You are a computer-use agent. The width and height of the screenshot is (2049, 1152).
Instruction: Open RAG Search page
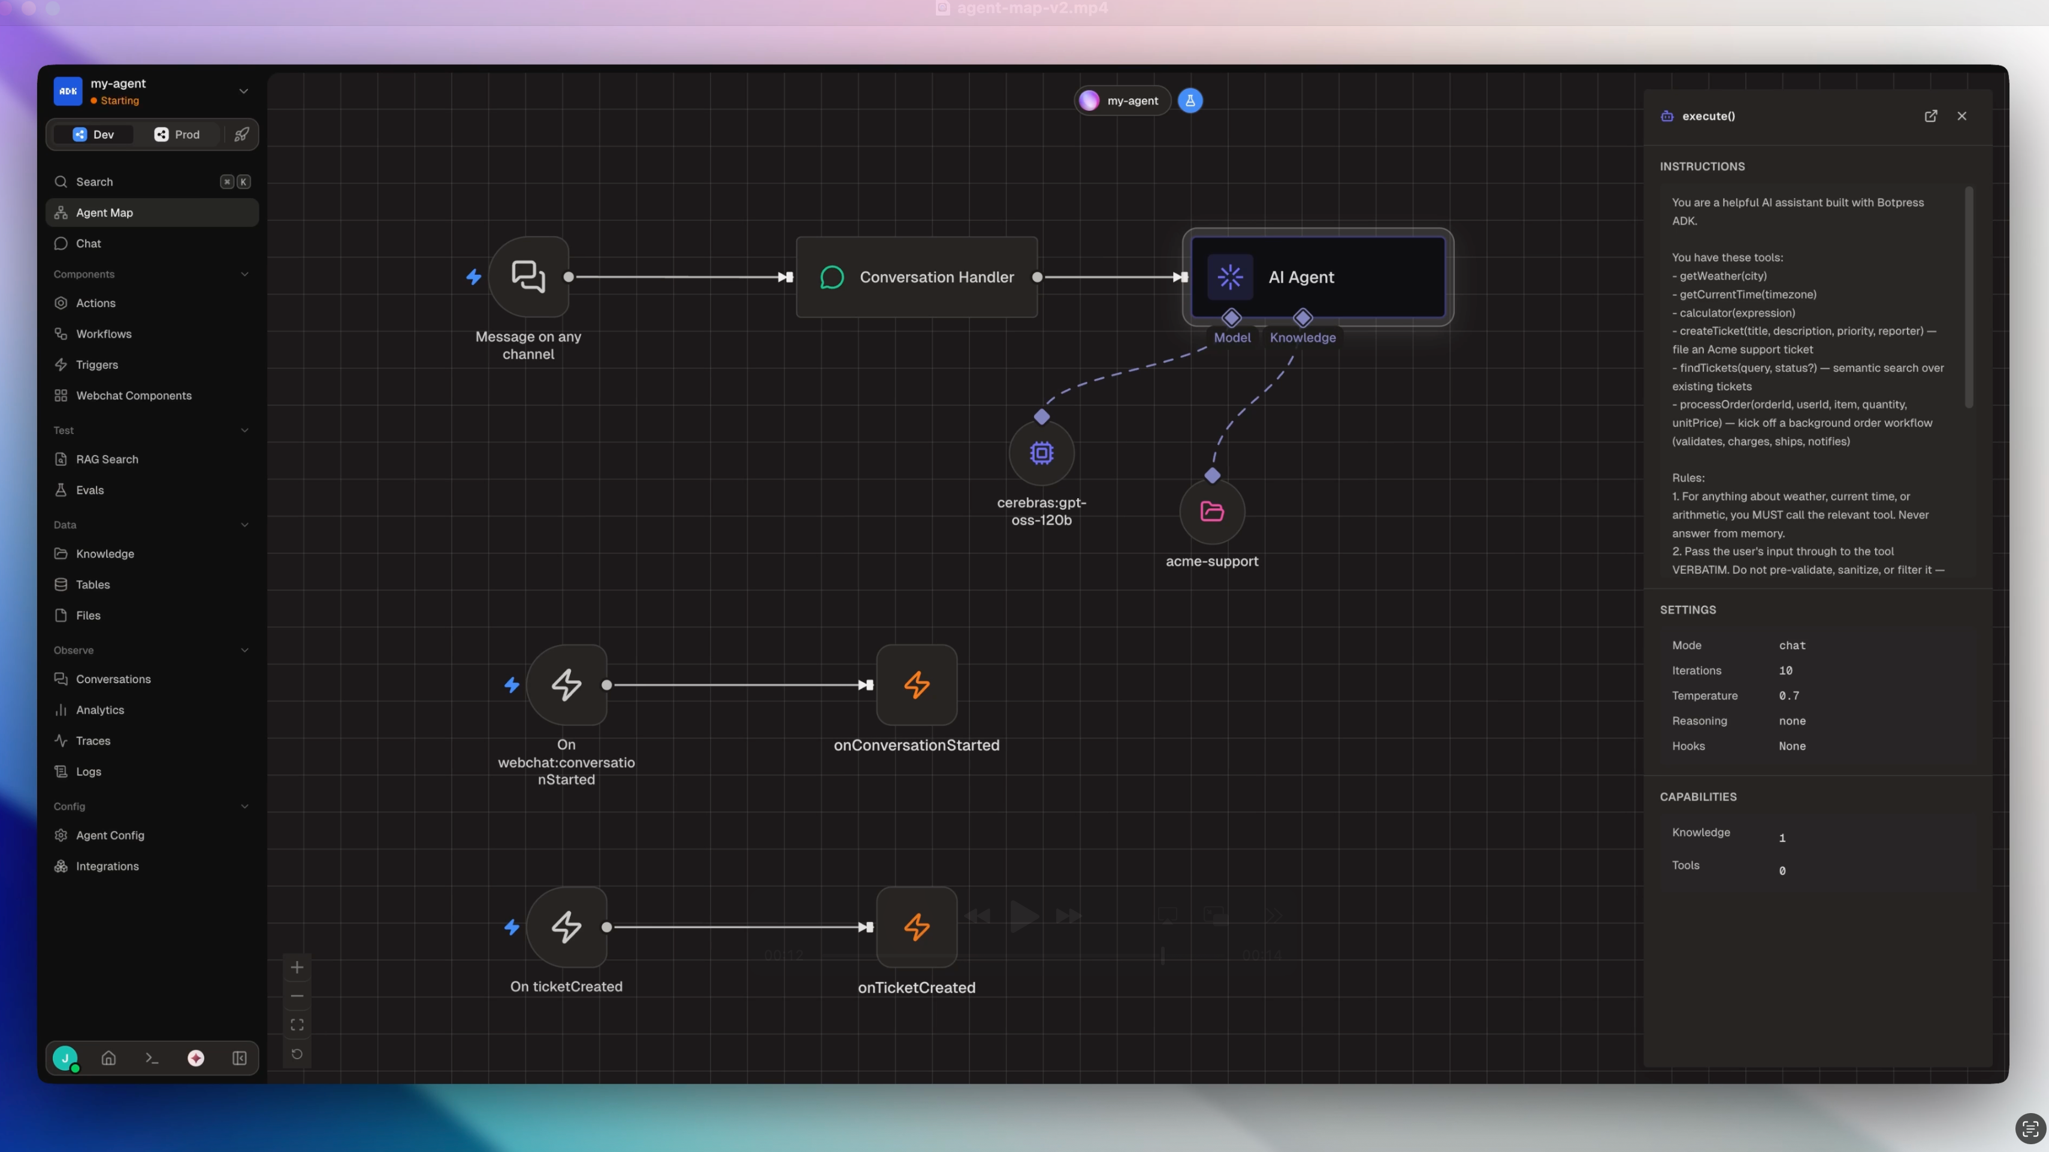(152, 459)
